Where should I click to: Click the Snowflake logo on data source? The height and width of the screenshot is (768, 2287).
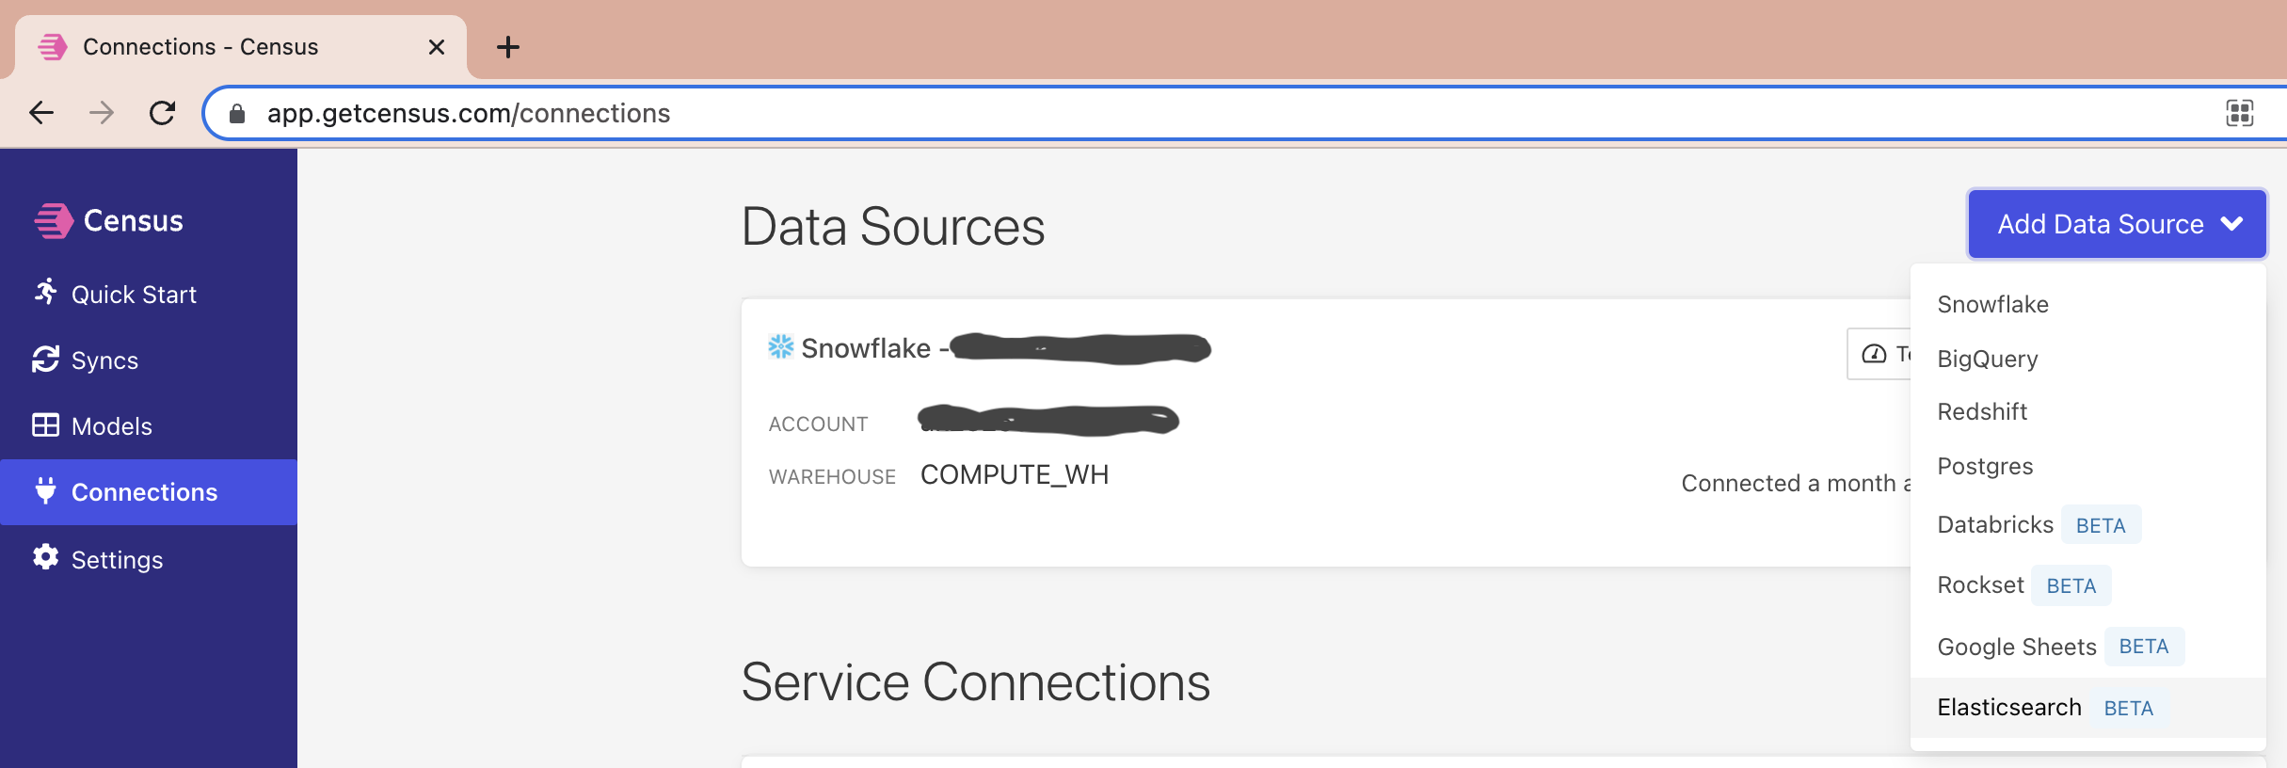[x=781, y=347]
